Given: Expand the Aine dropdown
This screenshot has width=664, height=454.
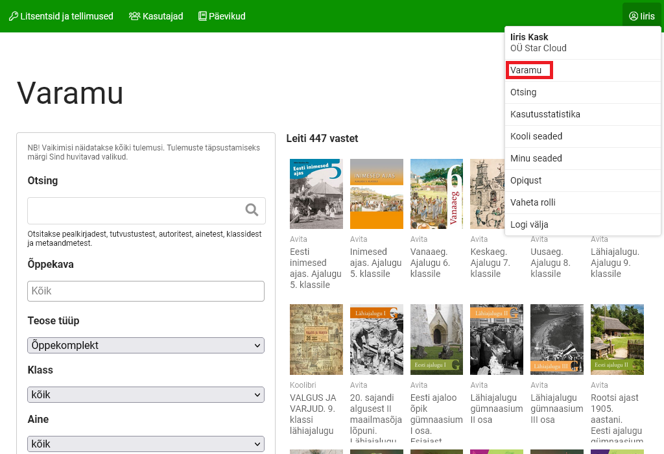Looking at the screenshot, I should click(x=146, y=444).
